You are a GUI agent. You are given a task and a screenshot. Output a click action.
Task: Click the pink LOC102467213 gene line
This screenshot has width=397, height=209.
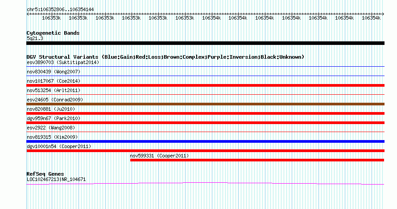point(205,183)
